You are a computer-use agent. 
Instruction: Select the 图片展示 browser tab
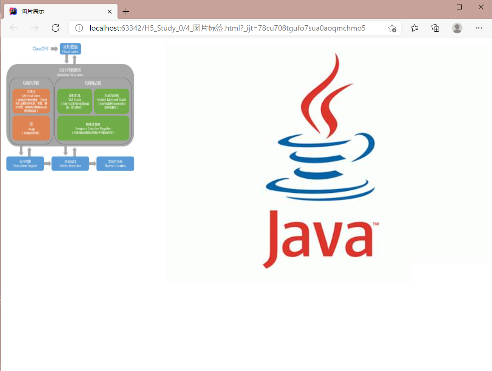coord(61,11)
